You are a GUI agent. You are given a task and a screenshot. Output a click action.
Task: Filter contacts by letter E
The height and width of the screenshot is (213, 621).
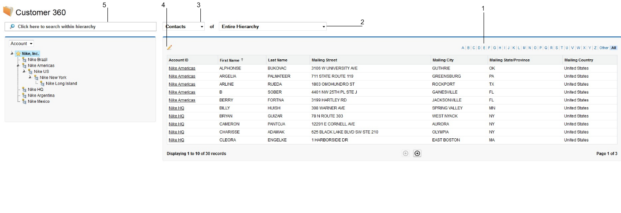coord(484,48)
